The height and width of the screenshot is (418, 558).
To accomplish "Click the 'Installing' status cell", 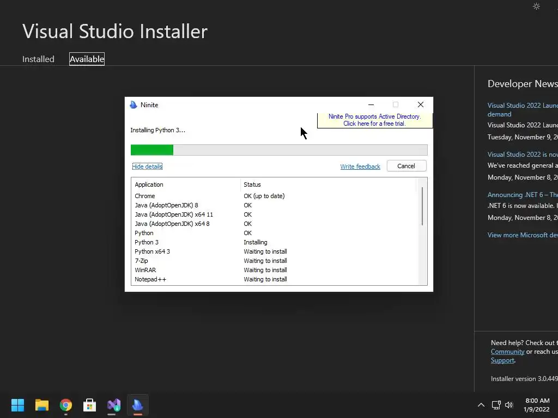I will (255, 242).
